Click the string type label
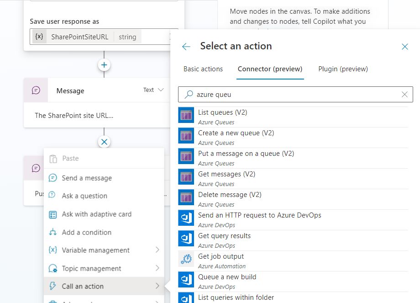This screenshot has height=303, width=420. [x=127, y=37]
